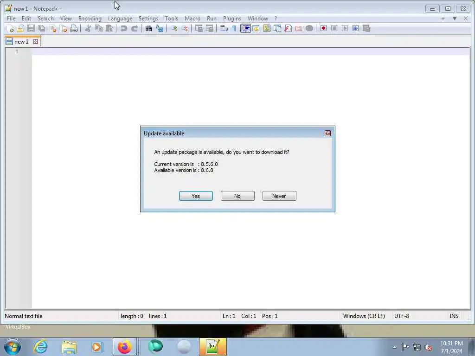This screenshot has height=356, width=475.
Task: Click Yes to download the update
Action: click(x=196, y=196)
